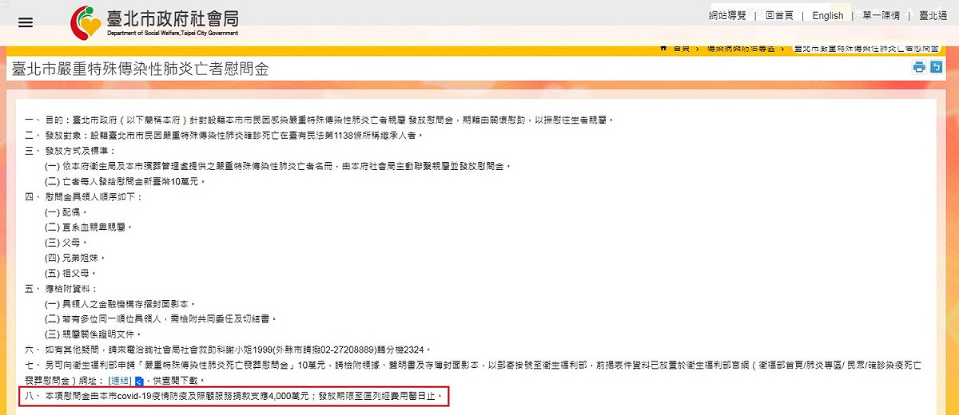This screenshot has width=959, height=415.
Task: Open the 網站導覽 sitemap link
Action: 727,16
